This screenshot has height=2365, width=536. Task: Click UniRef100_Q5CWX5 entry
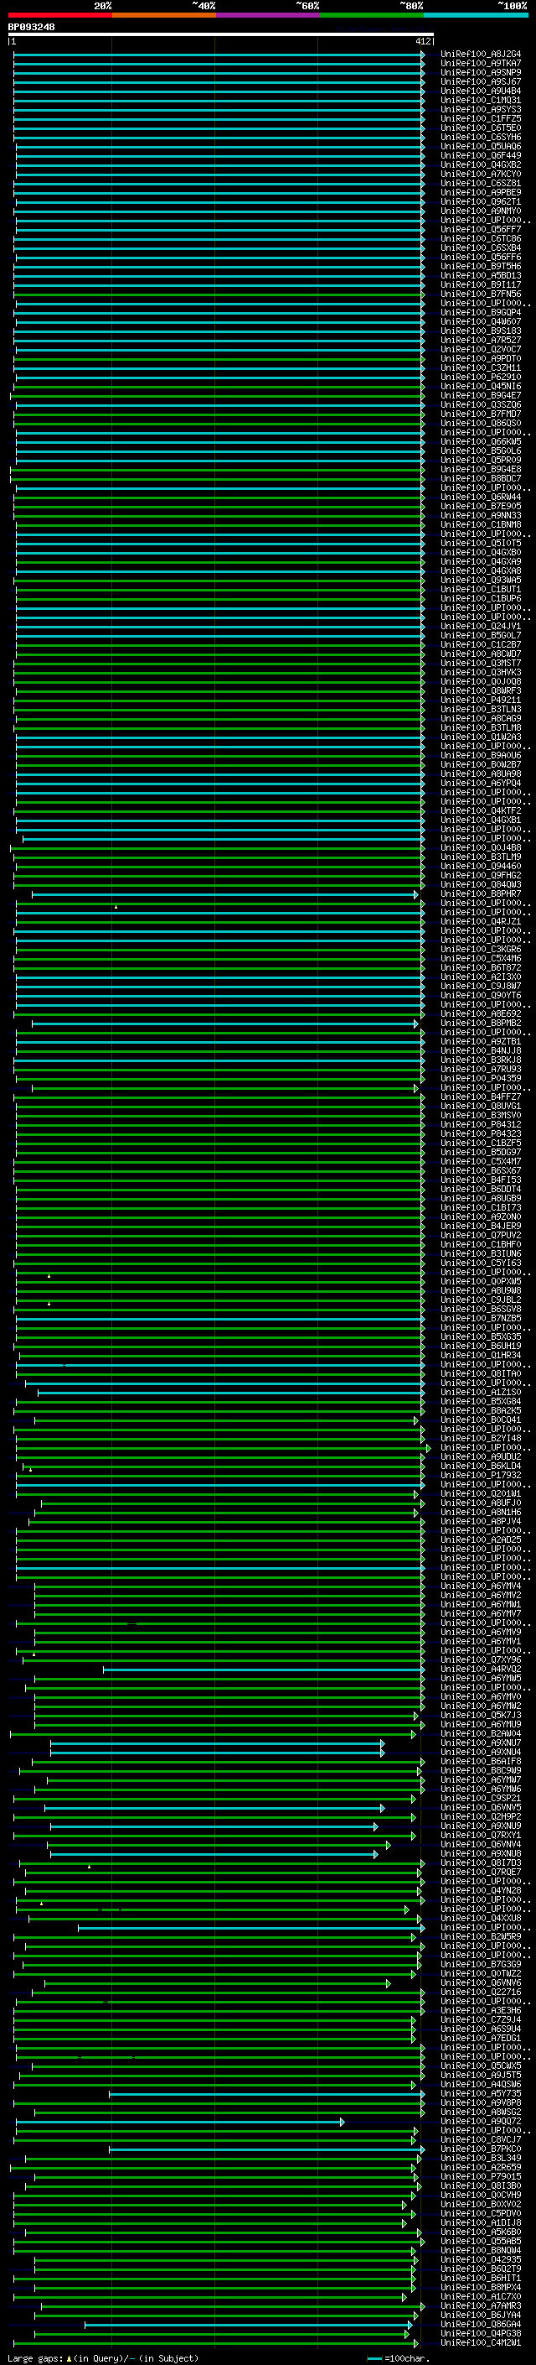coord(480,2065)
